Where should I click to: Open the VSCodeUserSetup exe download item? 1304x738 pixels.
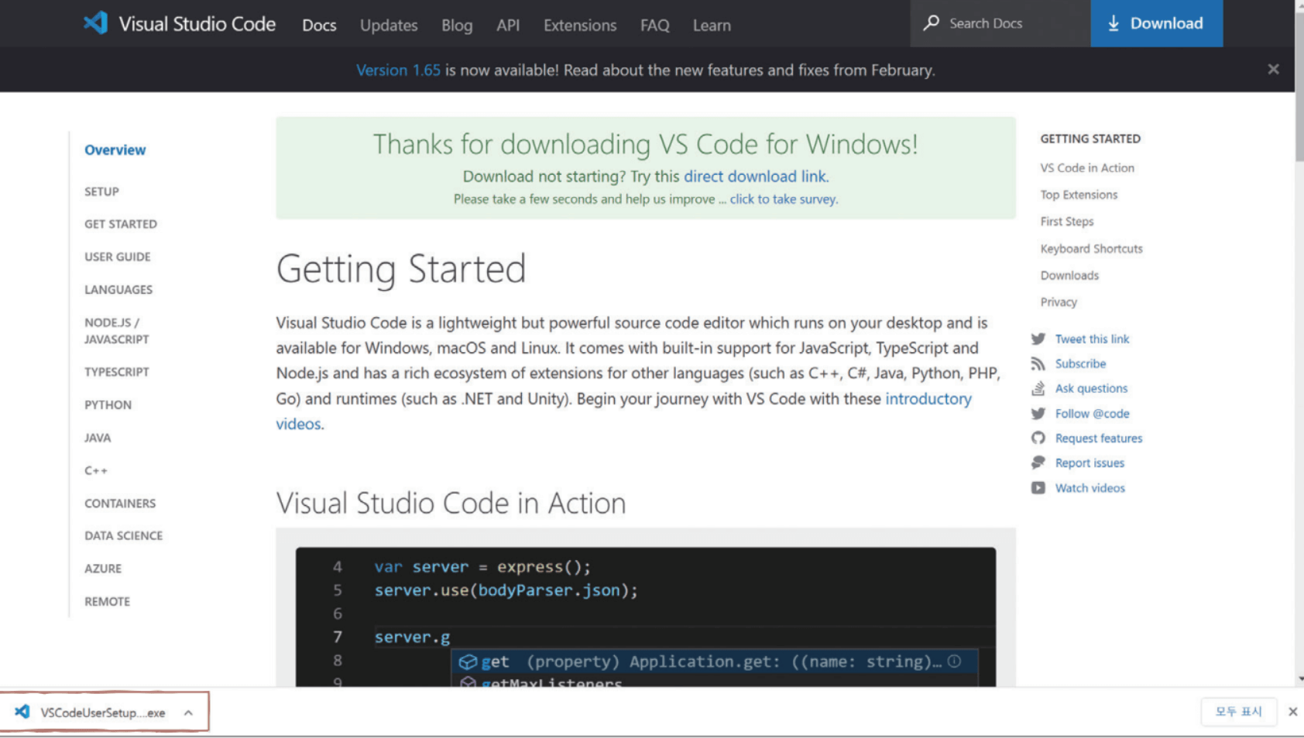[102, 712]
